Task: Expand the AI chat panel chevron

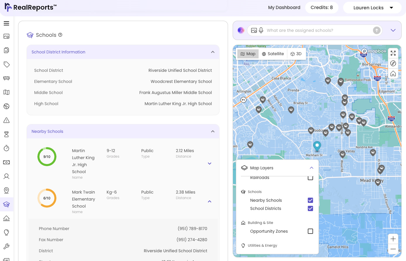Action: (393, 30)
